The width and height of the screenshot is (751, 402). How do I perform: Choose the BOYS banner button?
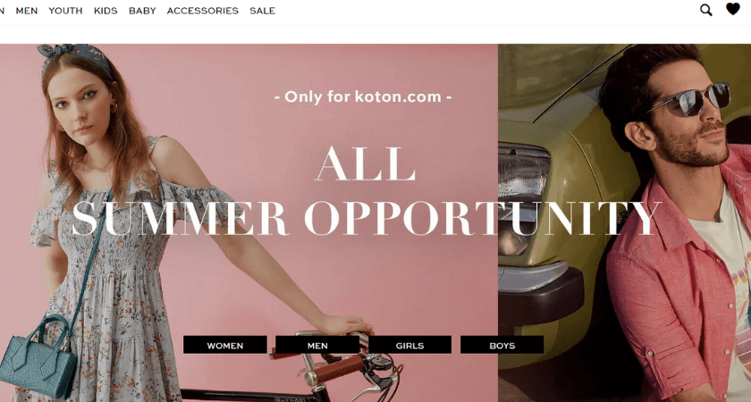502,345
